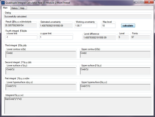Click the 'First integral' group label
Image resolution: width=155 pixels, height=117 pixels.
coord(17,79)
